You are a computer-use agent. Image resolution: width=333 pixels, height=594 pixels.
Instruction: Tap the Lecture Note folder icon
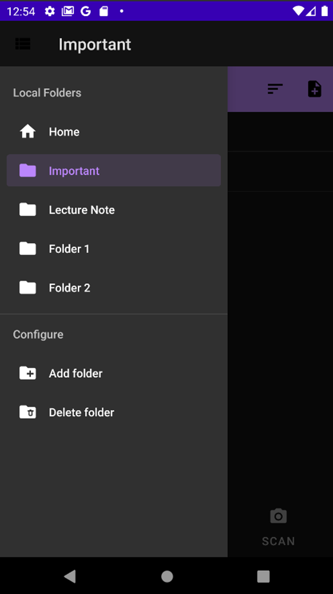(x=28, y=210)
